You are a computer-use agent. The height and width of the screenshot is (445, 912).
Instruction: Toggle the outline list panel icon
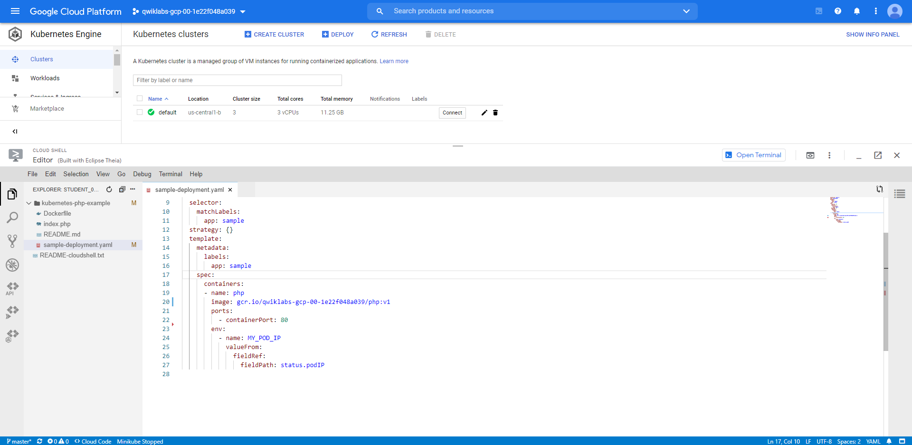tap(900, 194)
